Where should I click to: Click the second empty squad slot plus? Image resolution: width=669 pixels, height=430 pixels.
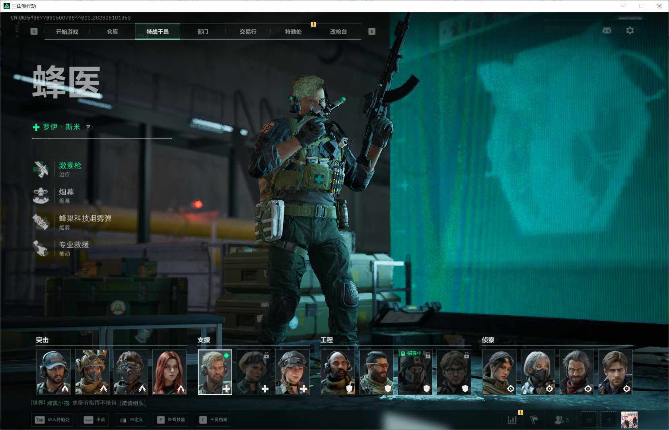pyautogui.click(x=609, y=420)
